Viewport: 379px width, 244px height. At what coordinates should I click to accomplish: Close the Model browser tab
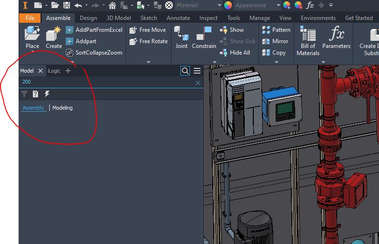tap(40, 71)
